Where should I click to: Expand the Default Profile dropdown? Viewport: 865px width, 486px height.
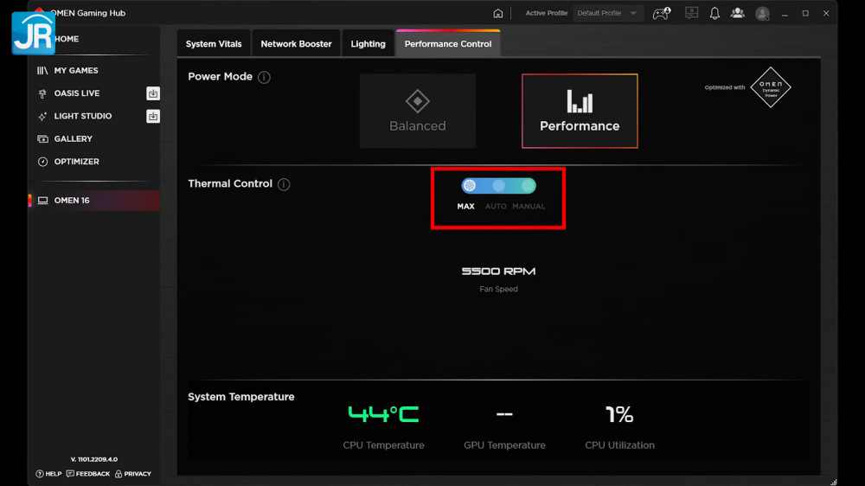point(609,13)
